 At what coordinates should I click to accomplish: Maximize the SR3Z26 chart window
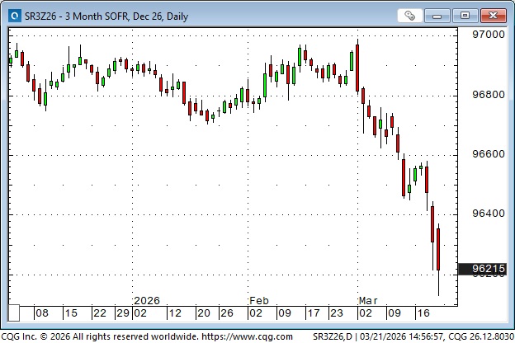pyautogui.click(x=465, y=15)
